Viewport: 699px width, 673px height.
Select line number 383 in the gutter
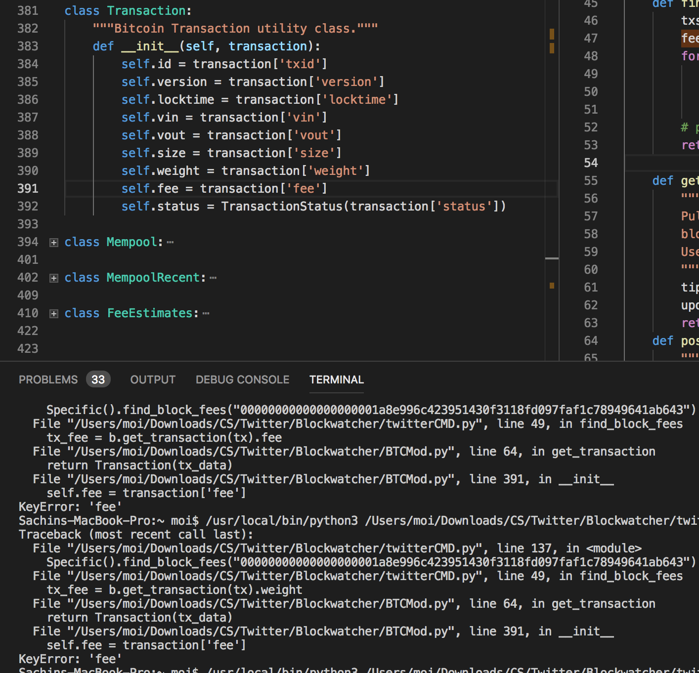pos(28,46)
